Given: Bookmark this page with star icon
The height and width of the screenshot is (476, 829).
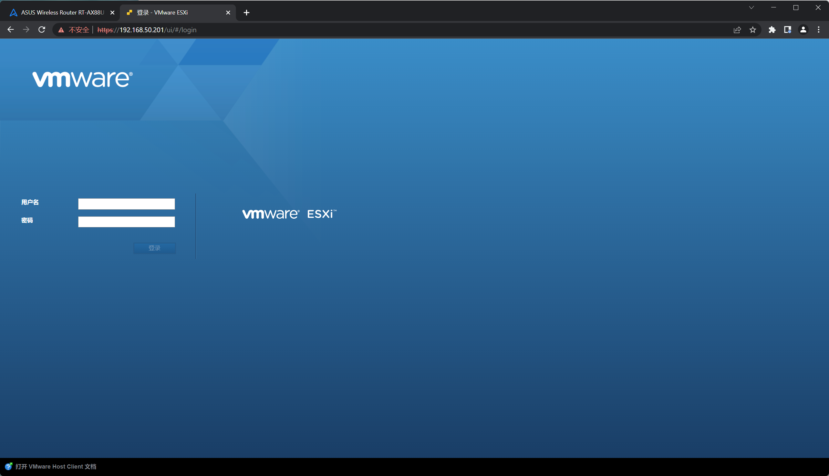Looking at the screenshot, I should tap(753, 30).
